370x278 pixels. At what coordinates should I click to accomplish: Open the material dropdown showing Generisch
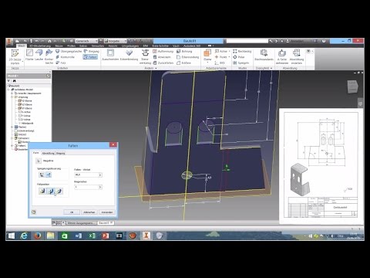87,41
